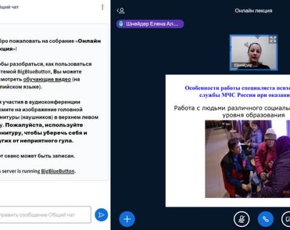This screenshot has height=230, width=290.
Task: Open the обучающие видео link
Action: point(47,79)
